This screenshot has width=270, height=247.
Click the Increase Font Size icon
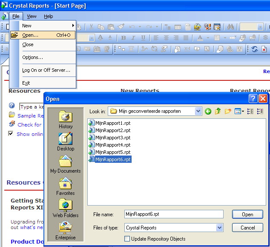(101, 38)
